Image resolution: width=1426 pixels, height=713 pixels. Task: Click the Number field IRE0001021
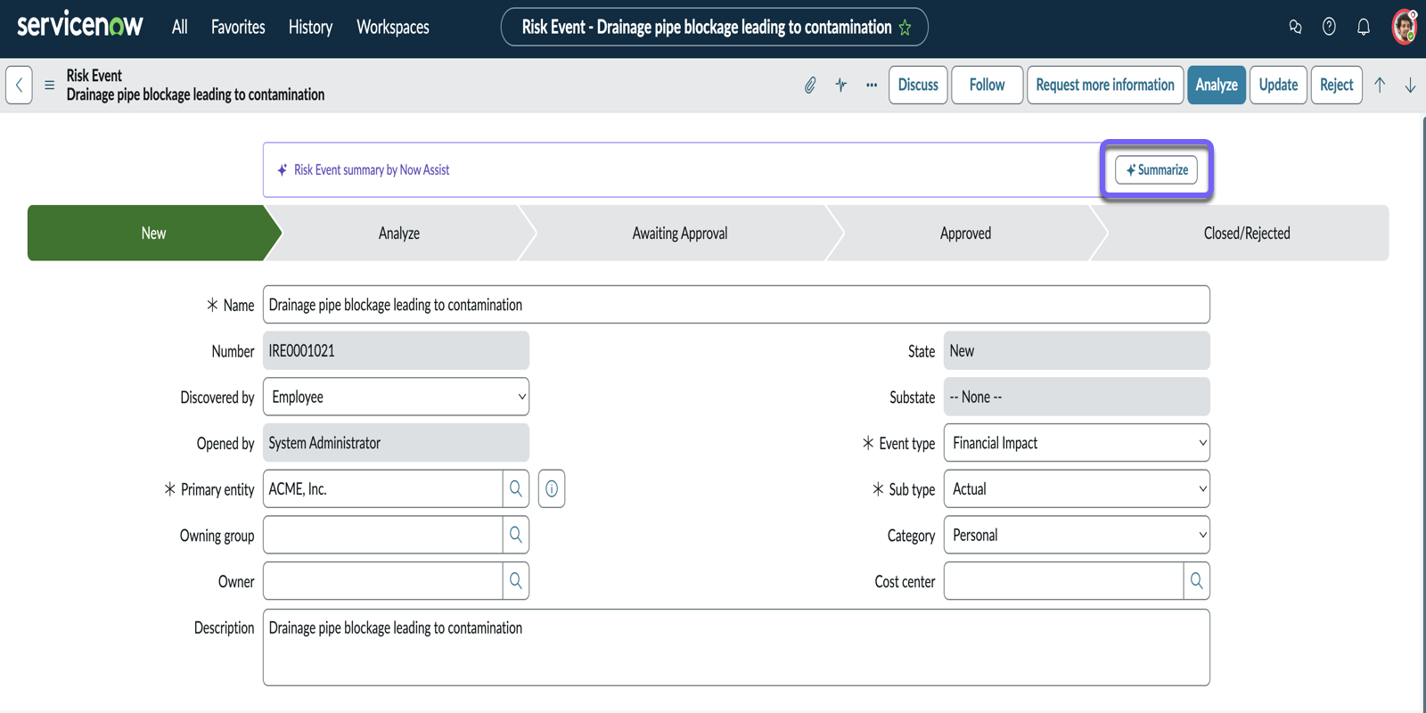(396, 350)
